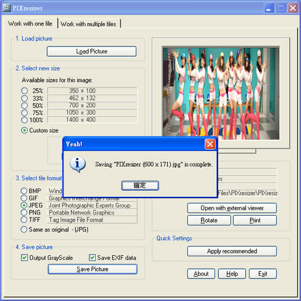Open the About dialog

[201, 274]
